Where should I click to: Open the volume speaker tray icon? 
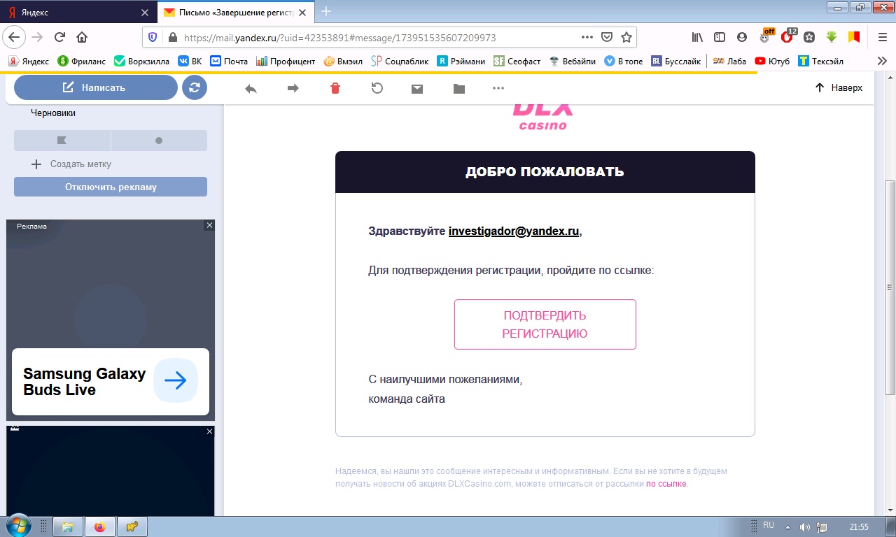(x=806, y=527)
